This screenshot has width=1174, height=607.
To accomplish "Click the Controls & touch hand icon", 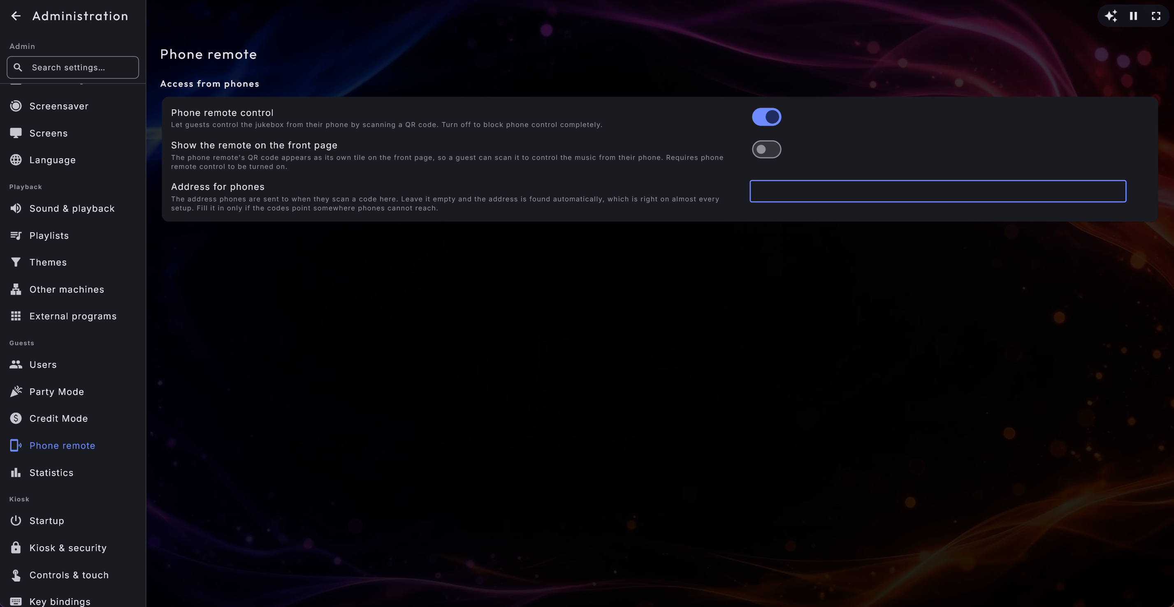I will coord(16,575).
